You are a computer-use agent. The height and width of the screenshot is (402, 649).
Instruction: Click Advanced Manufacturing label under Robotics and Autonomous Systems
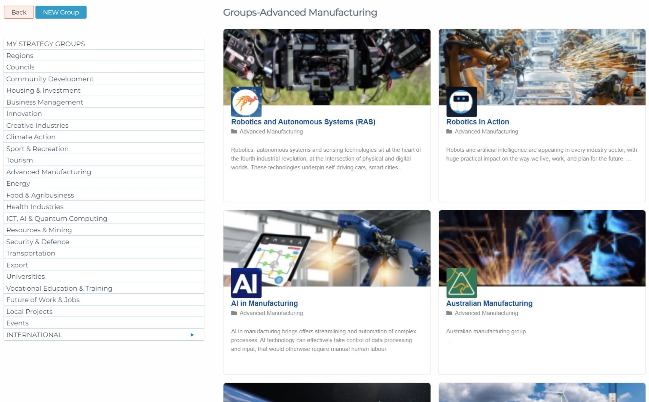[271, 132]
